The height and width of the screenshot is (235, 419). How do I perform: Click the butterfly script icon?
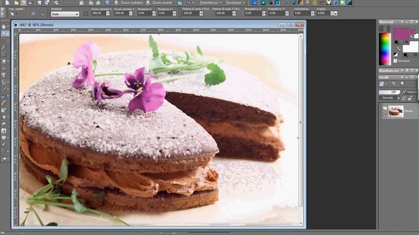click(x=329, y=3)
